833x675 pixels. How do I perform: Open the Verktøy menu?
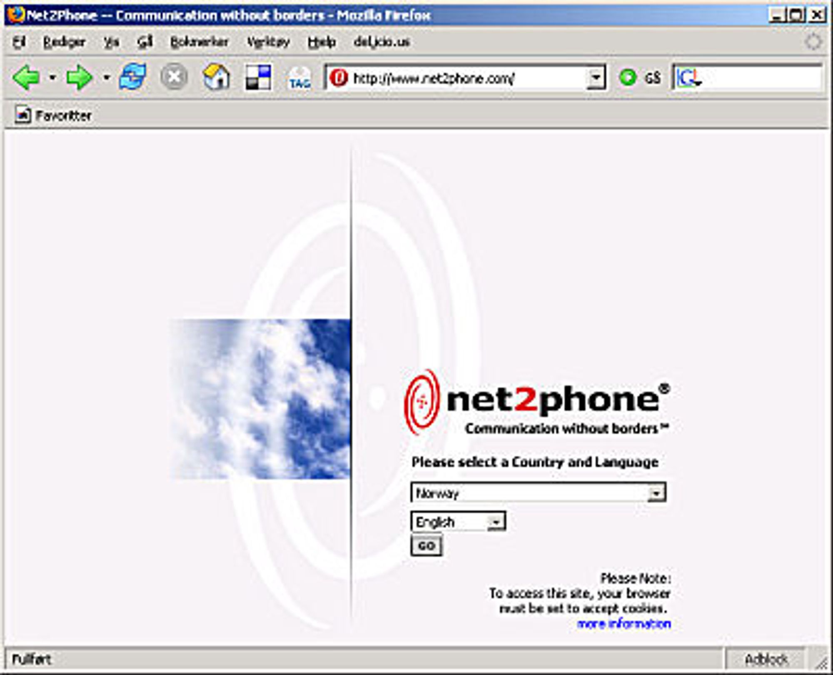click(x=268, y=42)
